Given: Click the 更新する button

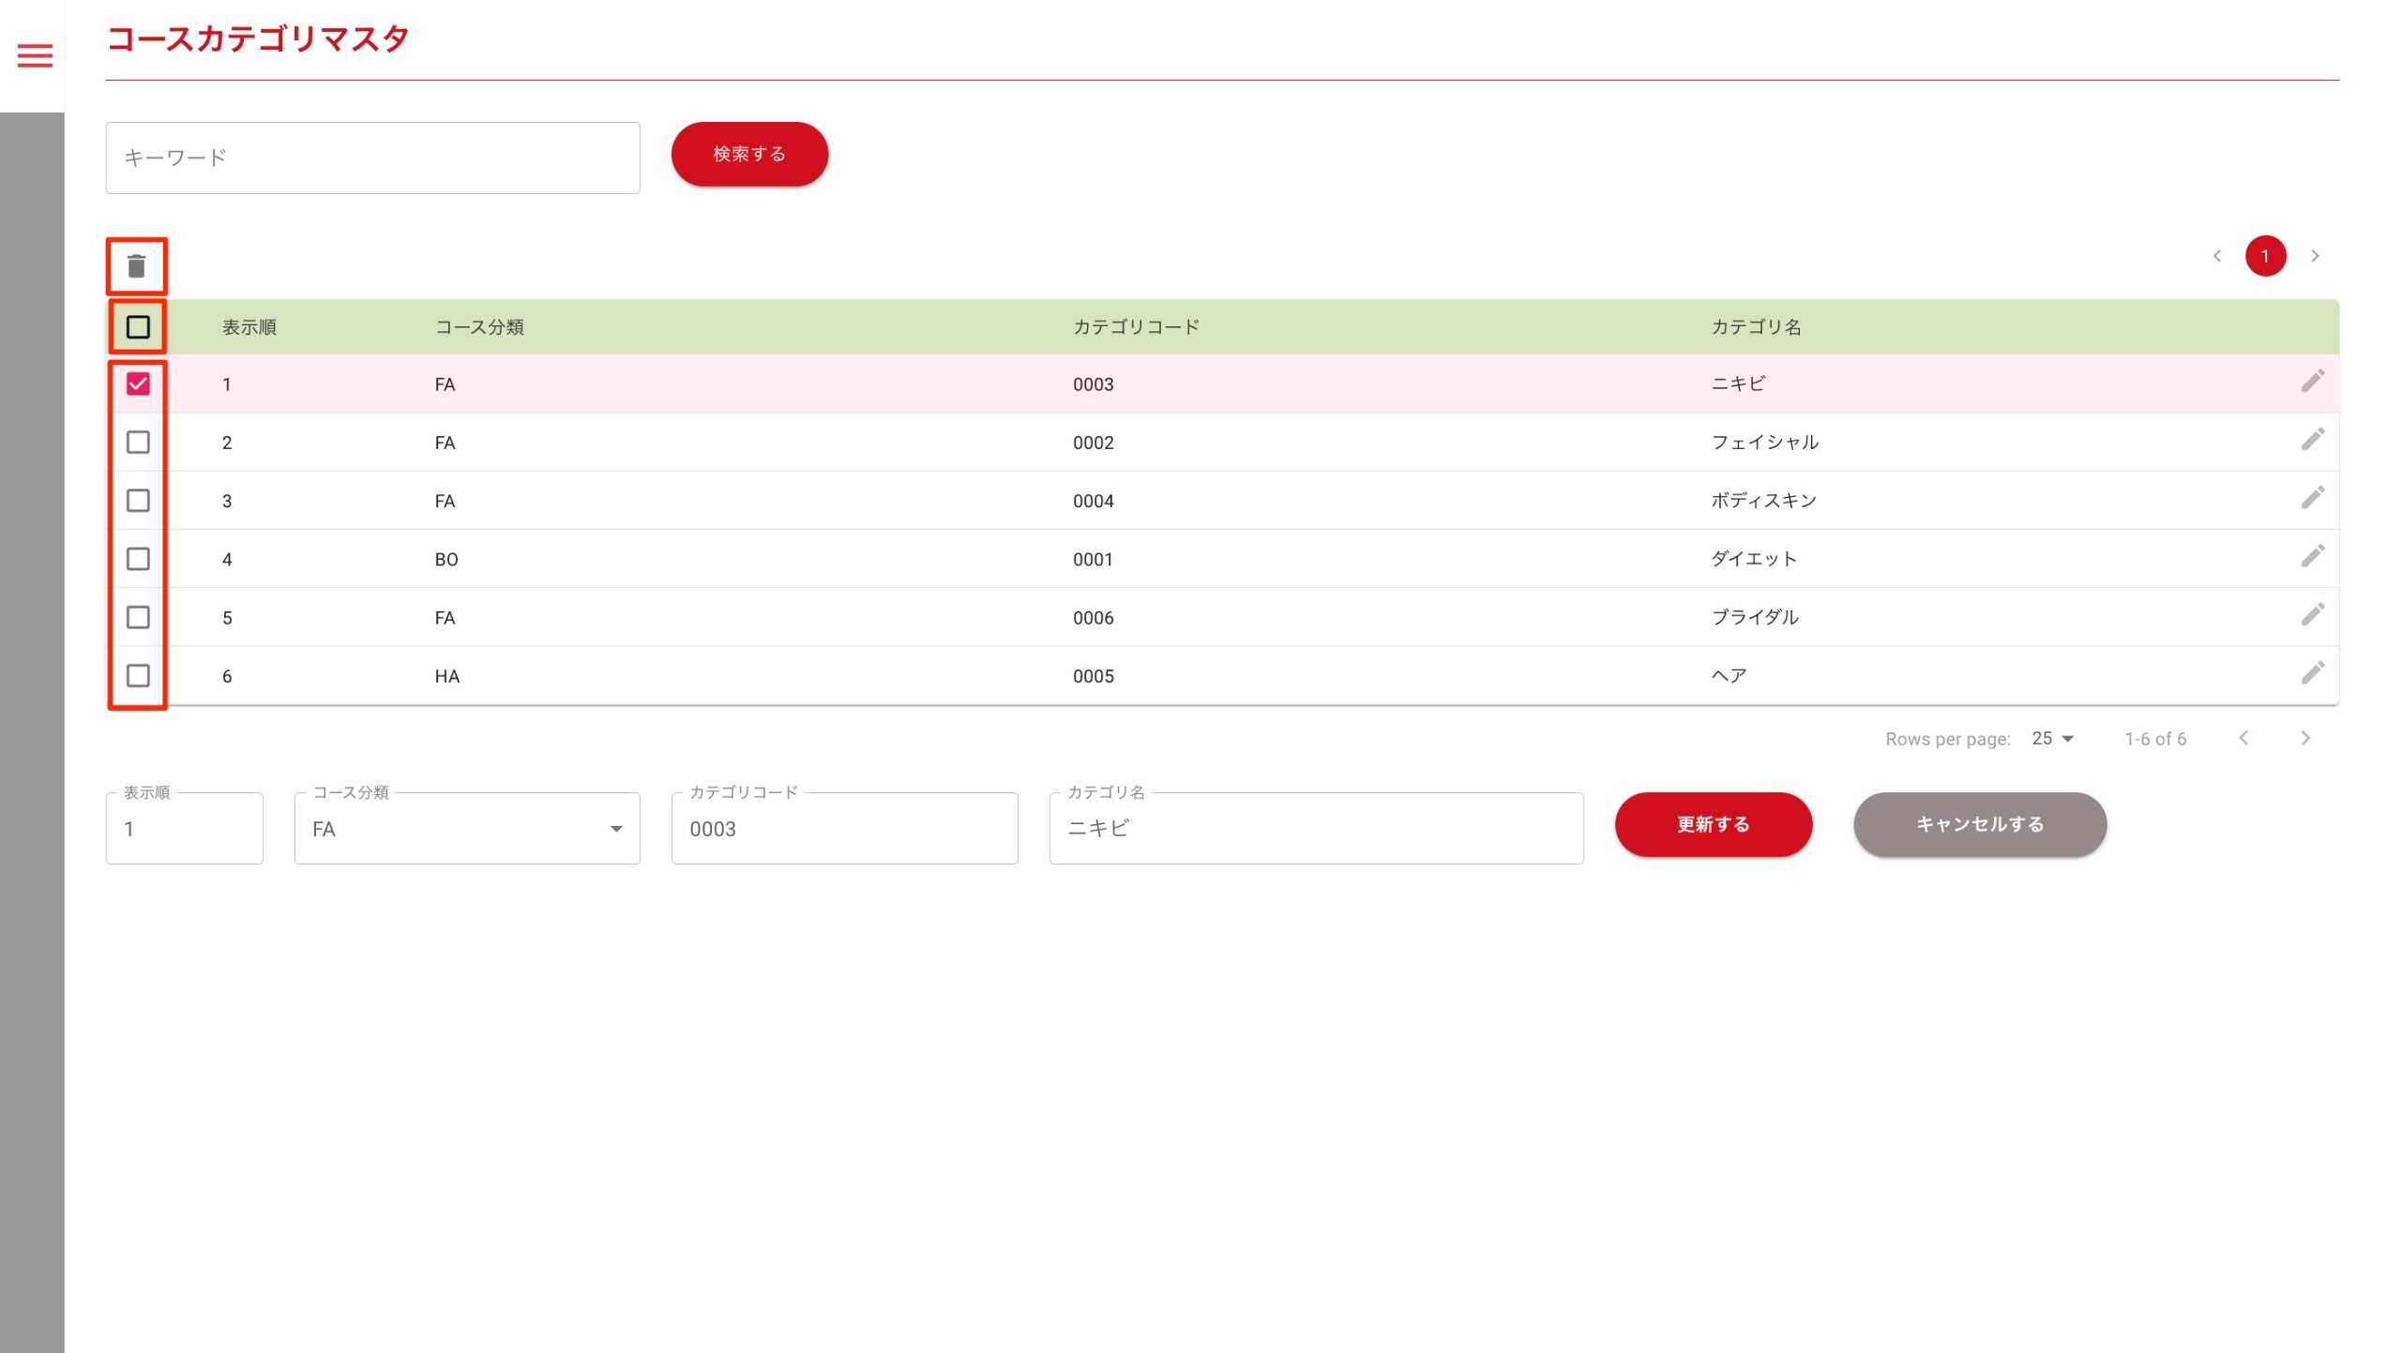Looking at the screenshot, I should coord(1713,824).
